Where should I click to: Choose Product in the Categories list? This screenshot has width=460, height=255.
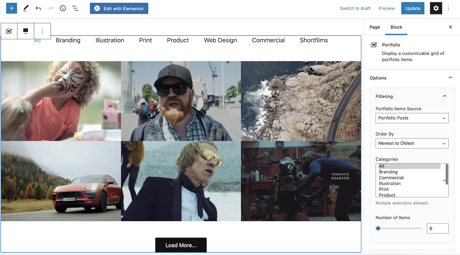point(409,195)
